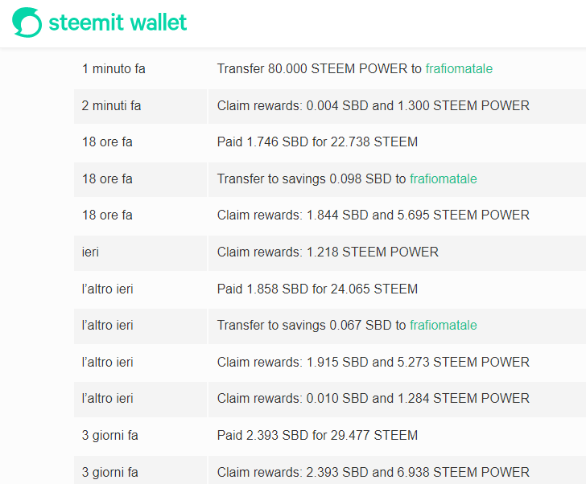The width and height of the screenshot is (586, 484).
Task: Click the Steemit speech-bubble logo icon
Action: coord(27,23)
